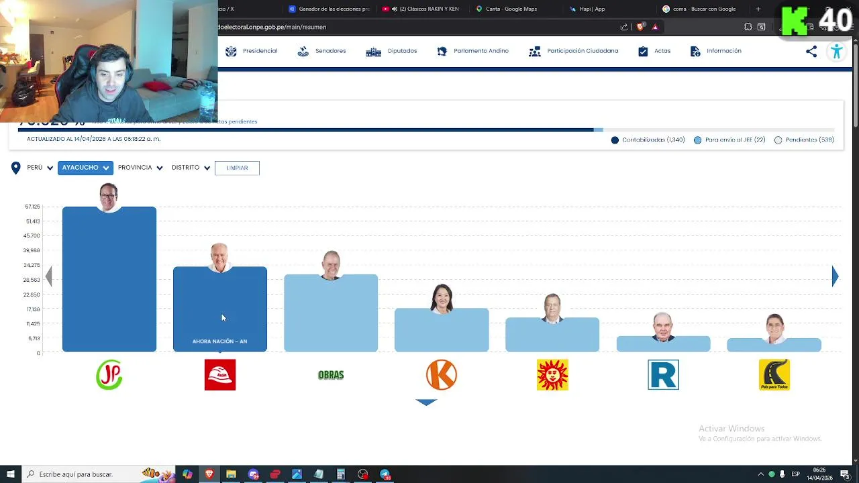
Task: Open Brave browser in the taskbar
Action: coord(209,474)
